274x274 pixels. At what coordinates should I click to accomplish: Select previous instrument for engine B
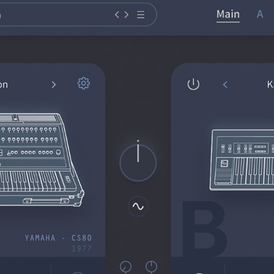[x=225, y=85]
